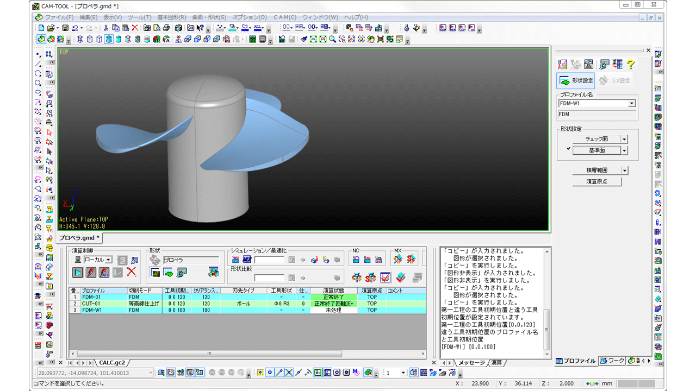Click the MX icon in simulation group
The image size is (696, 391).
pos(246,260)
